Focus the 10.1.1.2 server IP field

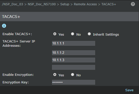point(74,53)
